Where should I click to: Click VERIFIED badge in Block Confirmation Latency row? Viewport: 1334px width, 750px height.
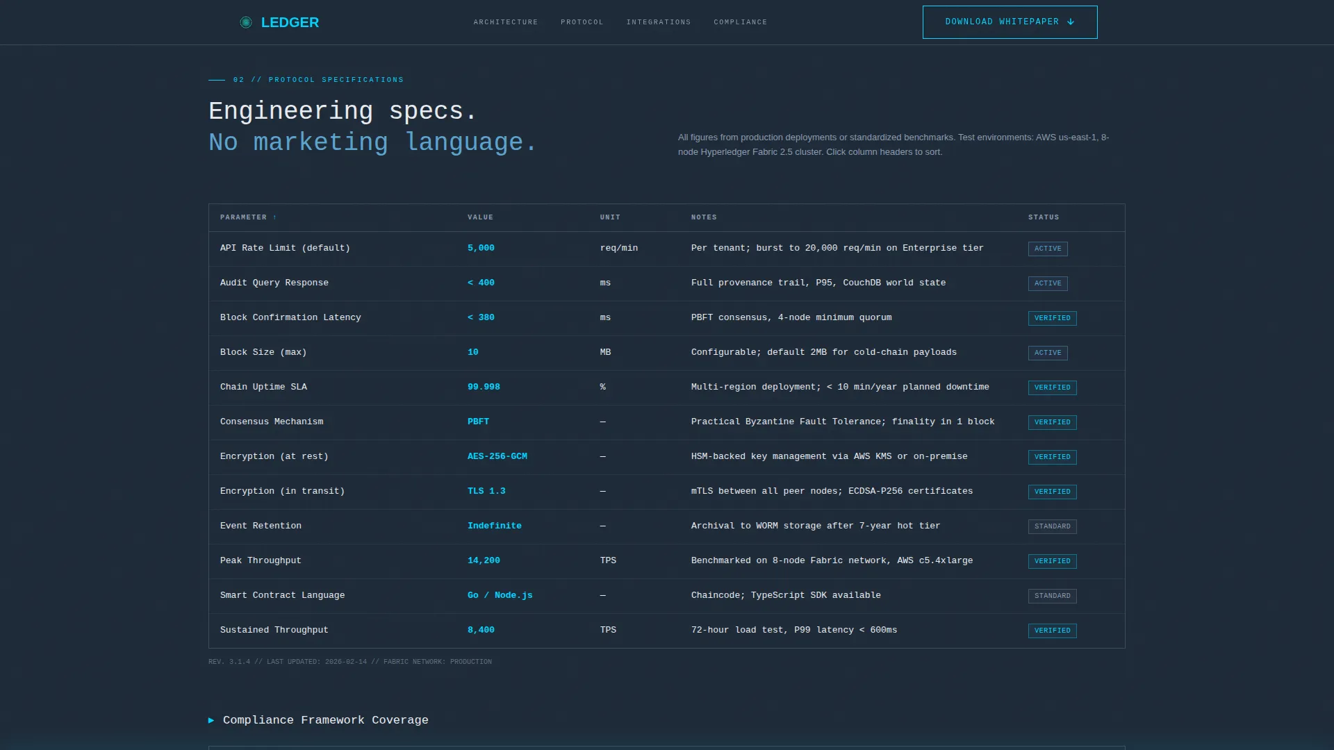click(x=1052, y=318)
